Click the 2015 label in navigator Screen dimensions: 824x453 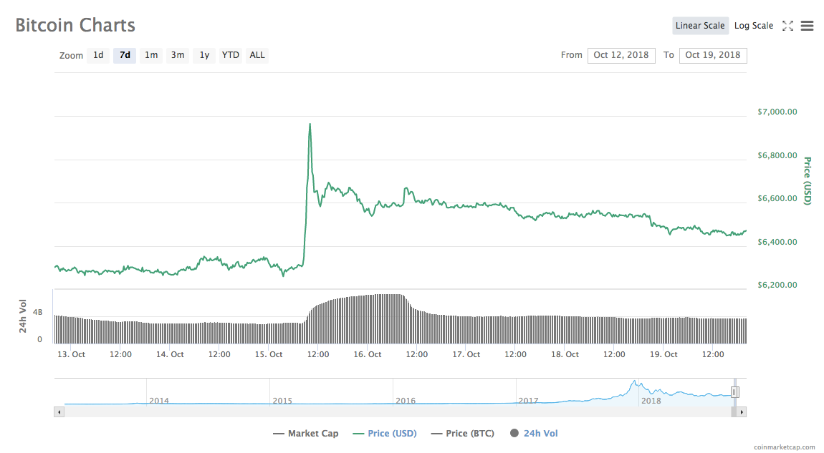(x=282, y=401)
